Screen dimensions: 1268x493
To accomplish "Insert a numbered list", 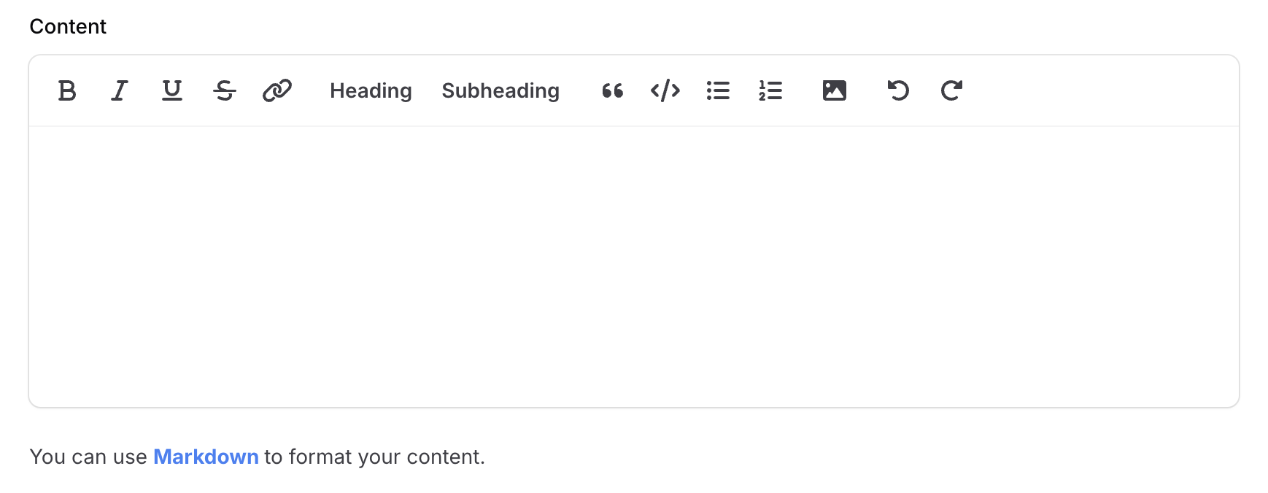I will pyautogui.click(x=770, y=90).
